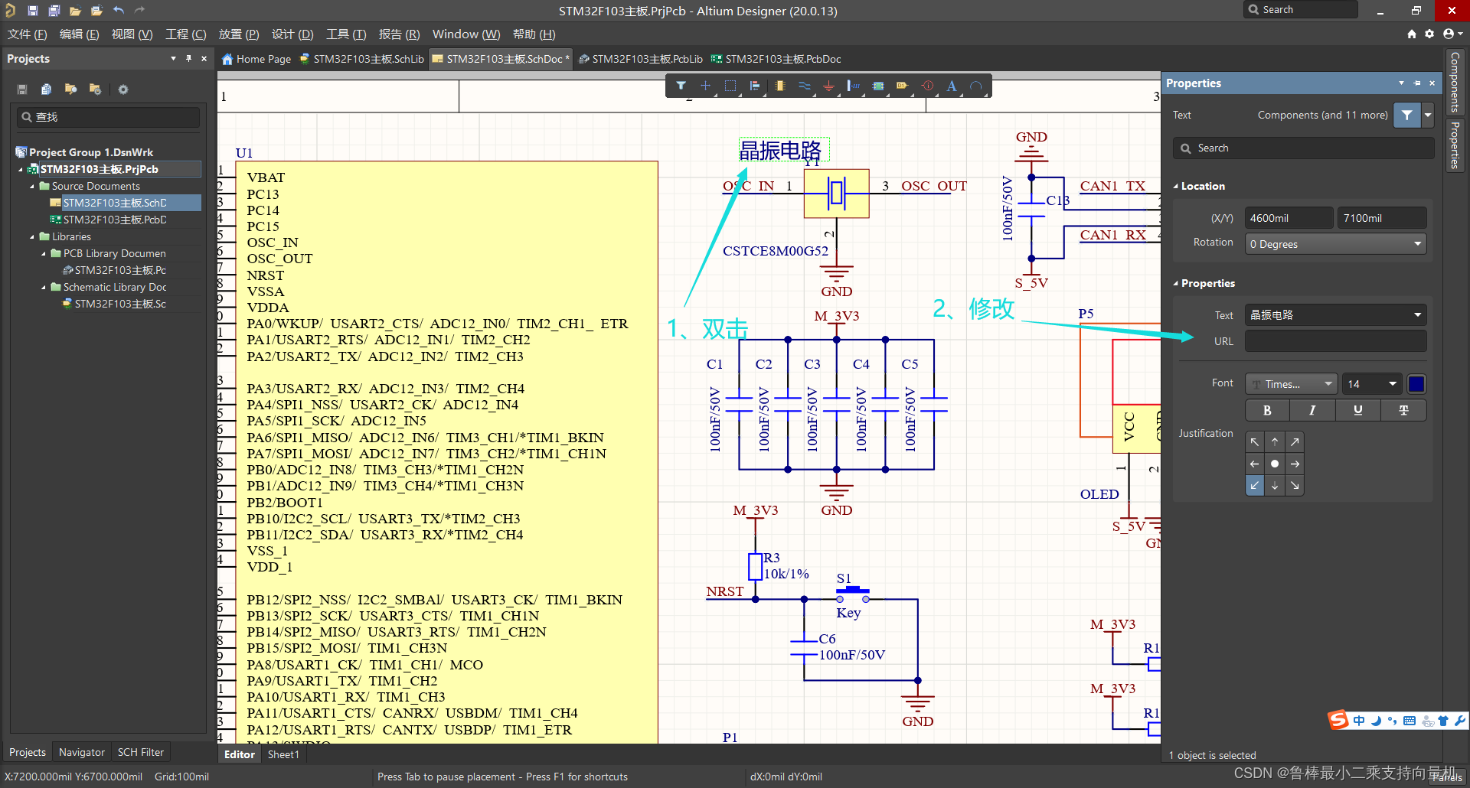This screenshot has height=788, width=1470.
Task: Open the Navigator panel tab
Action: click(81, 752)
